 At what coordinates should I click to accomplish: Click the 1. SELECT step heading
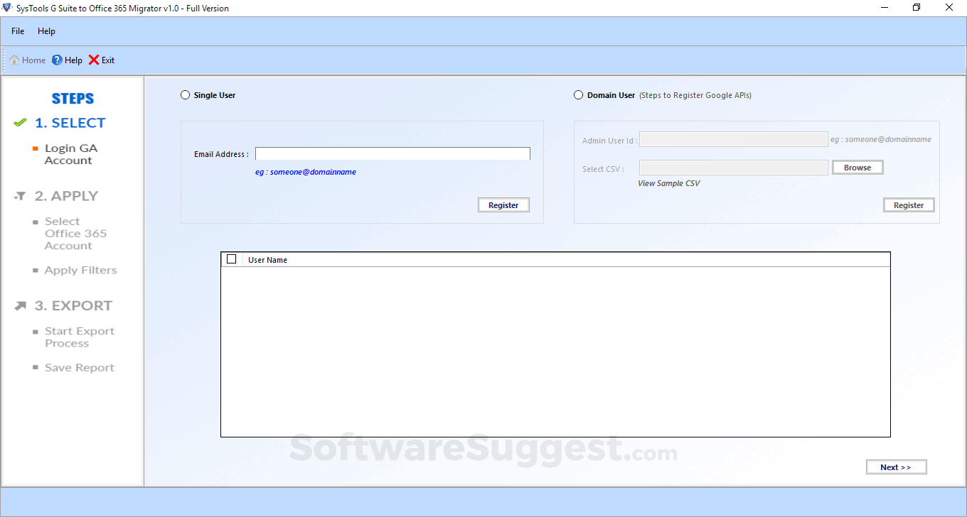pos(70,123)
